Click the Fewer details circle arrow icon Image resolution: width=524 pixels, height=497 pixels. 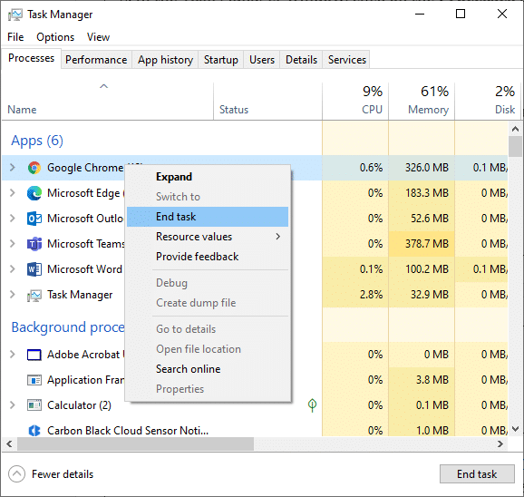click(16, 474)
